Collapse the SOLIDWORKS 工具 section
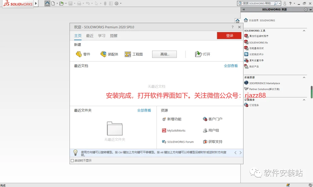 point(304,30)
